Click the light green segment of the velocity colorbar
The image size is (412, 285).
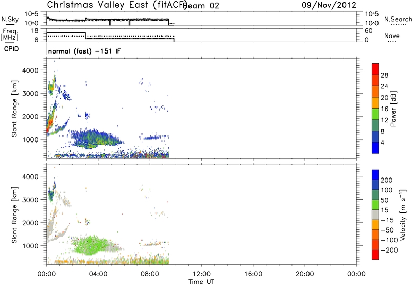point(375,205)
